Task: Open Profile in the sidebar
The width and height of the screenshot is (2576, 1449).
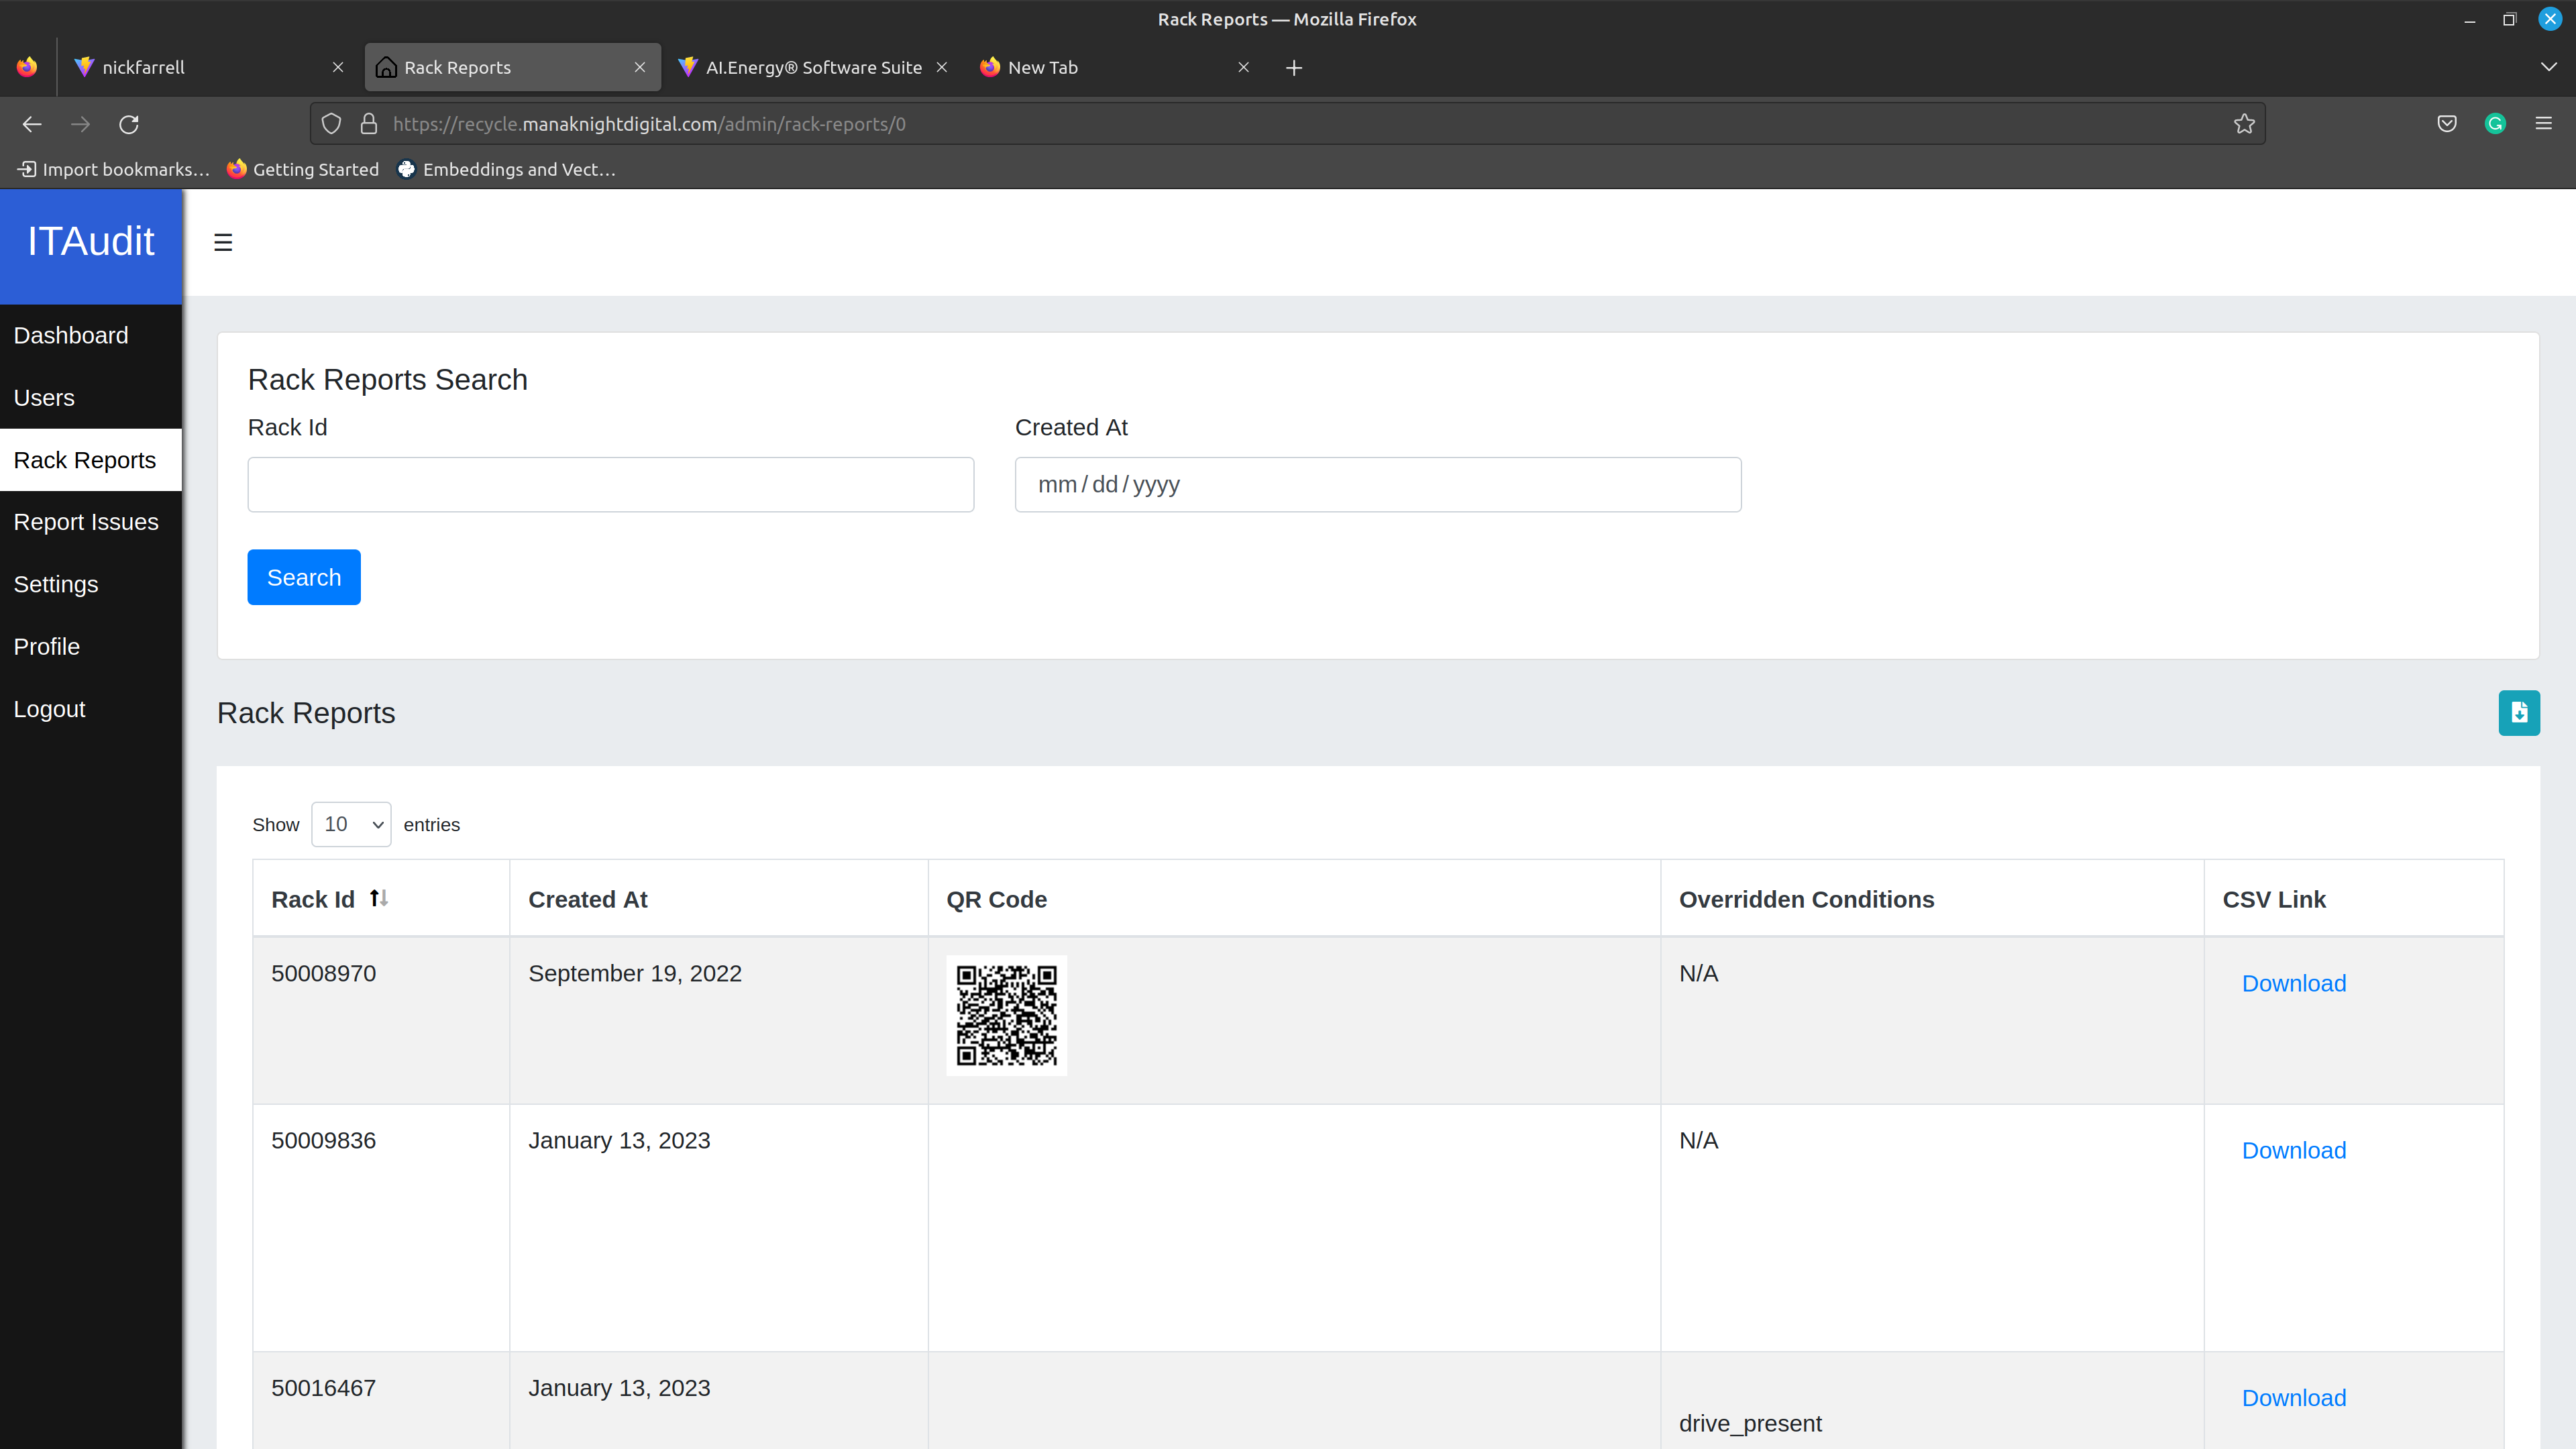Action: tap(91, 646)
